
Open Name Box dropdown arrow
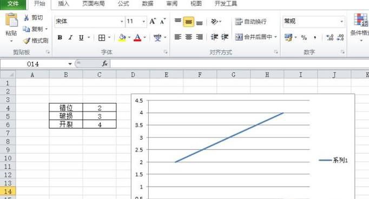[70, 64]
